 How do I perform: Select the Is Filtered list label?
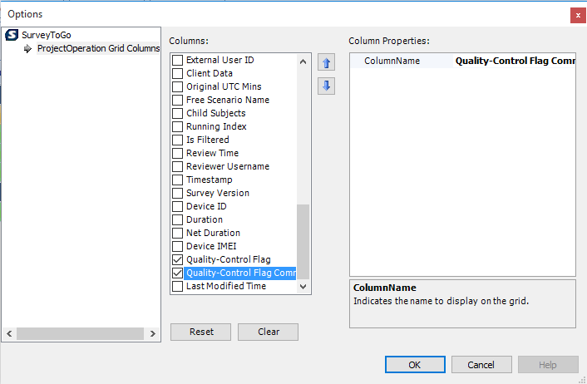point(208,140)
